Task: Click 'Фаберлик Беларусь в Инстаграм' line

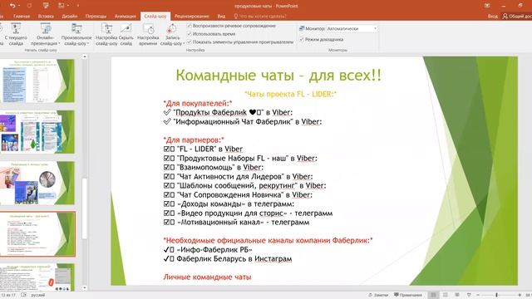Action: (x=228, y=258)
